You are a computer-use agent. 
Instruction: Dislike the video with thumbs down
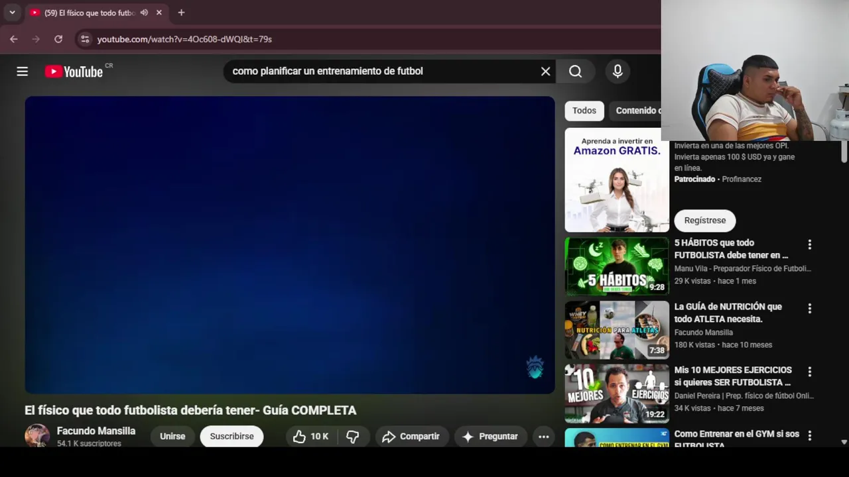353,437
